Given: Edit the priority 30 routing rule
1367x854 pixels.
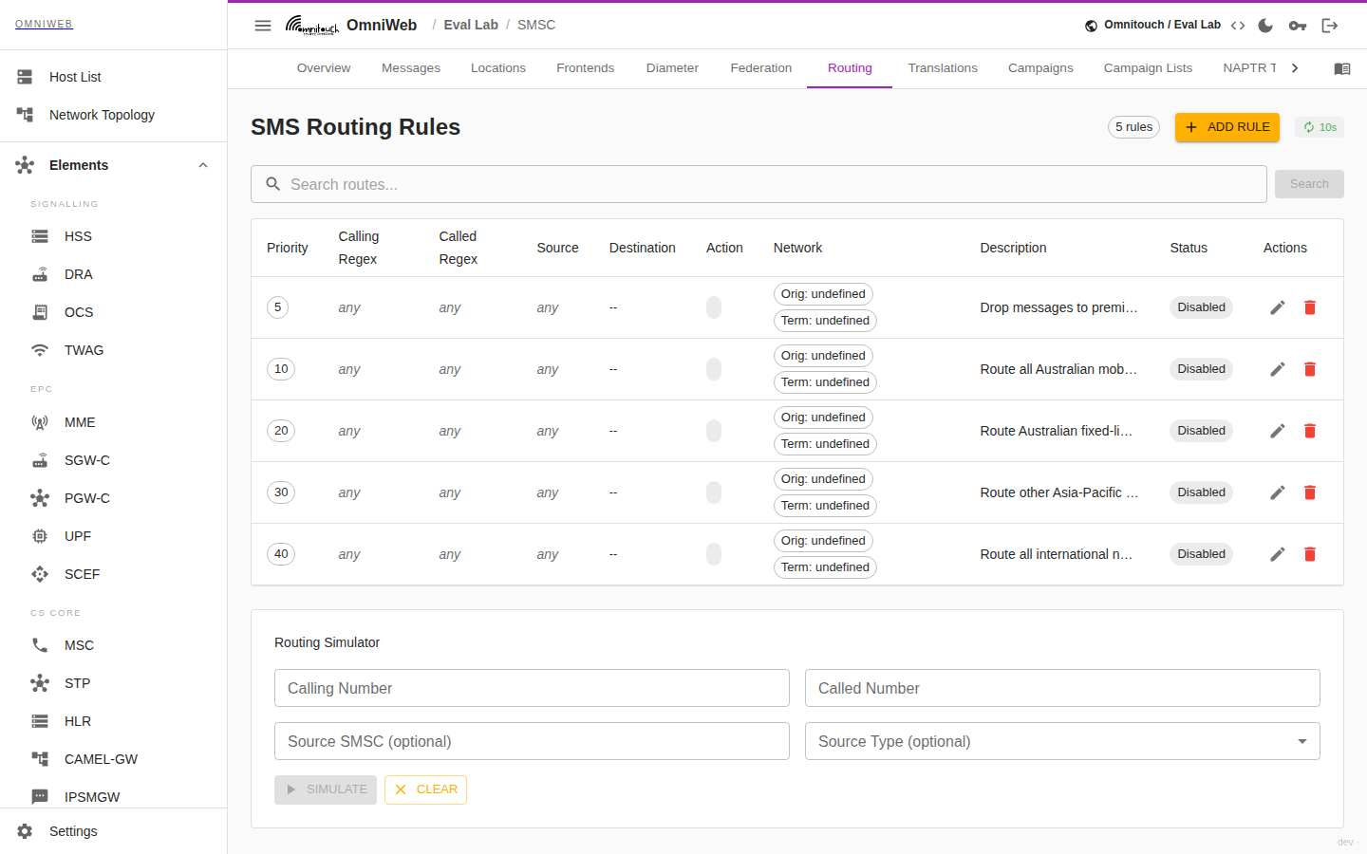Looking at the screenshot, I should pos(1278,492).
